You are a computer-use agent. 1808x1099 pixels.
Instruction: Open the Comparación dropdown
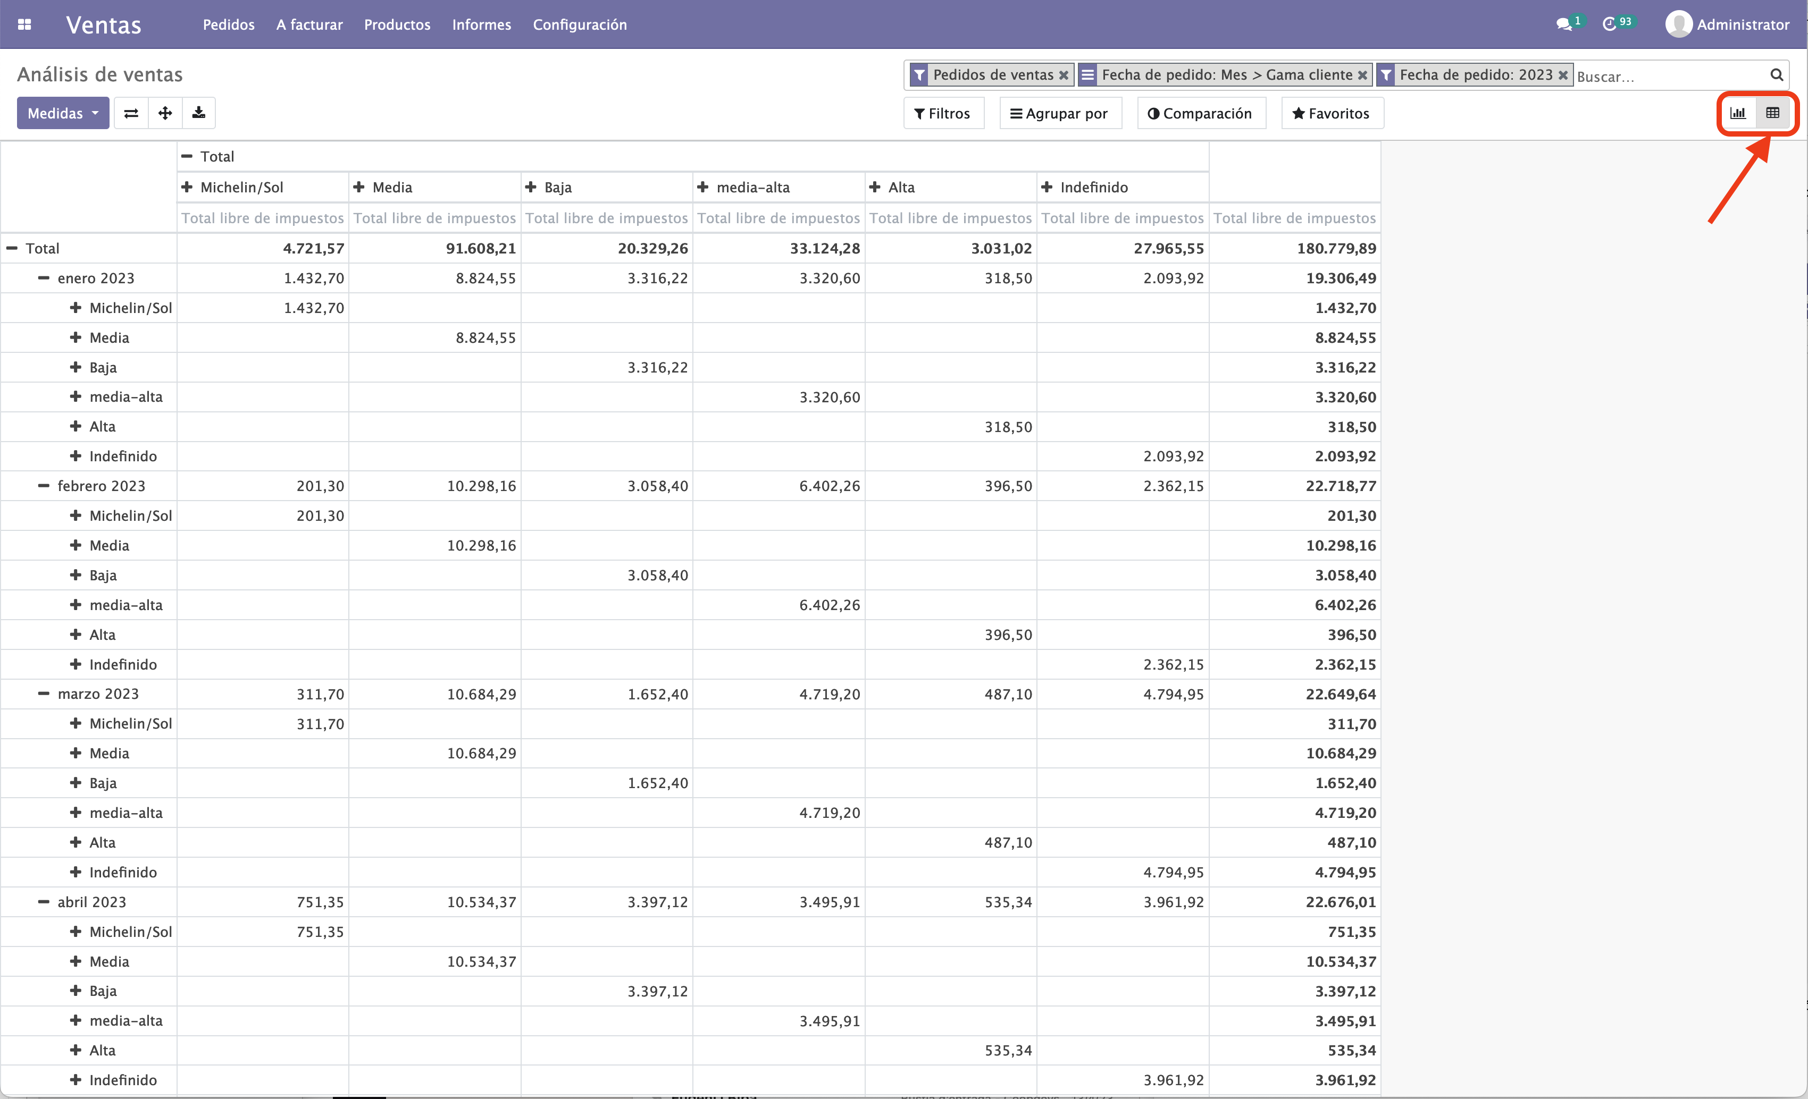(1201, 113)
